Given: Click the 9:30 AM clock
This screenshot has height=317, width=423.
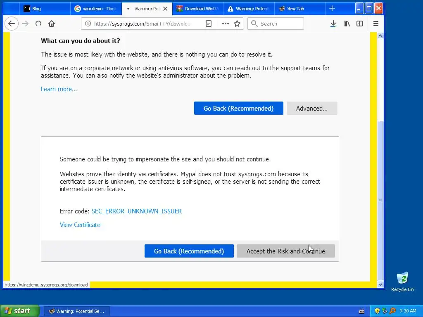Looking at the screenshot, I should click(x=408, y=311).
